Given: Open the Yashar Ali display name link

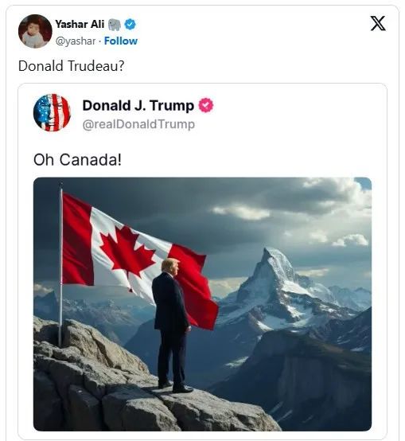Looking at the screenshot, I should click(80, 24).
